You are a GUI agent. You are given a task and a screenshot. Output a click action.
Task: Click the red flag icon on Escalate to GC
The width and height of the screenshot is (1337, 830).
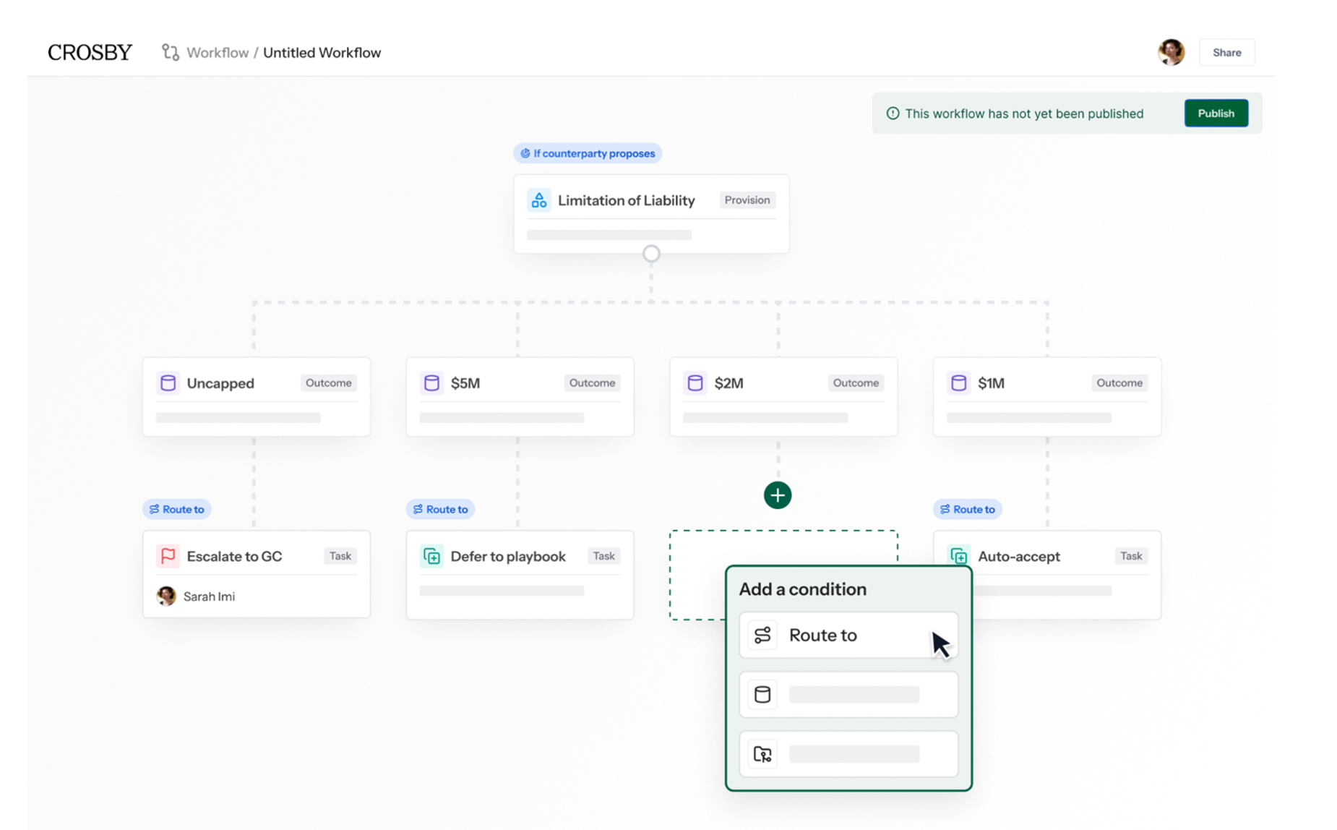168,556
